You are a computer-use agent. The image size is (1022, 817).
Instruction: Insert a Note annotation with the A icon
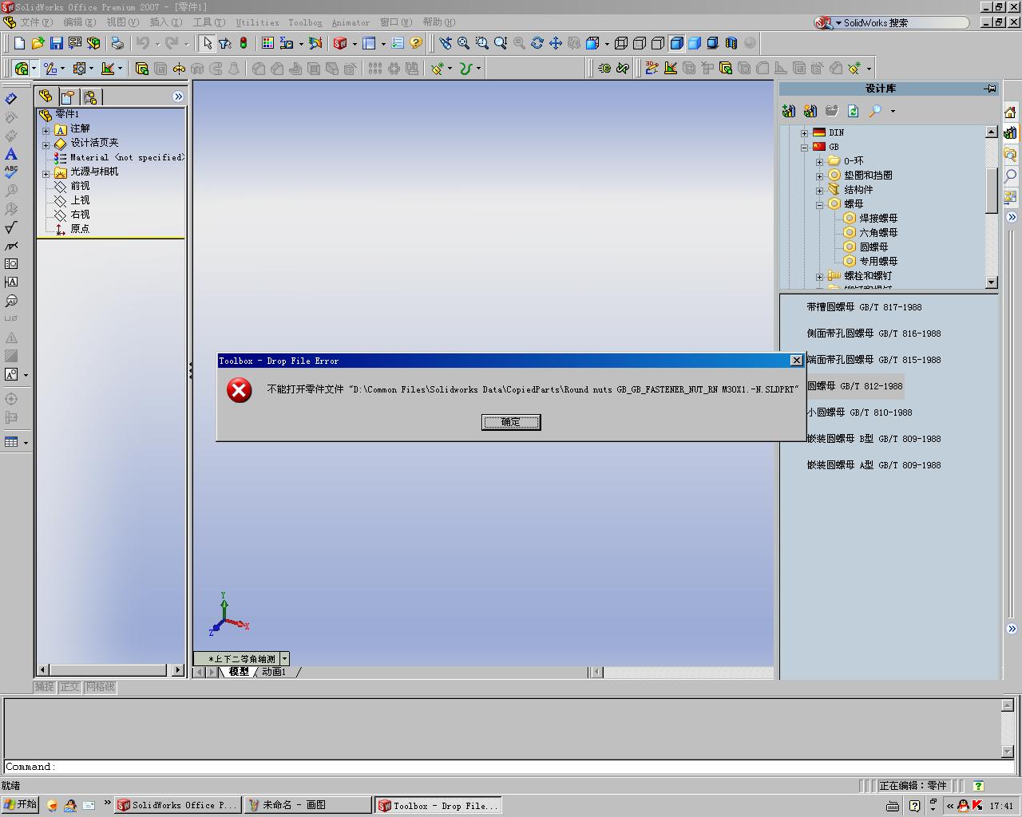pos(11,154)
